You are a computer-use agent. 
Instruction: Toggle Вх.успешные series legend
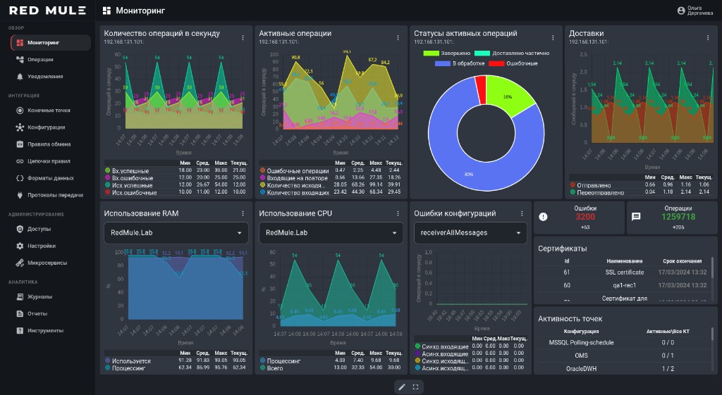(x=127, y=170)
